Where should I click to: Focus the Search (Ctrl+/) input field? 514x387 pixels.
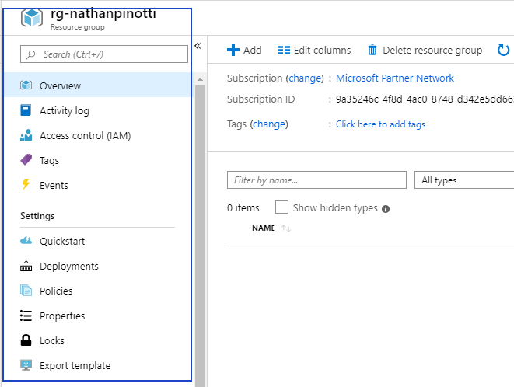click(x=104, y=54)
